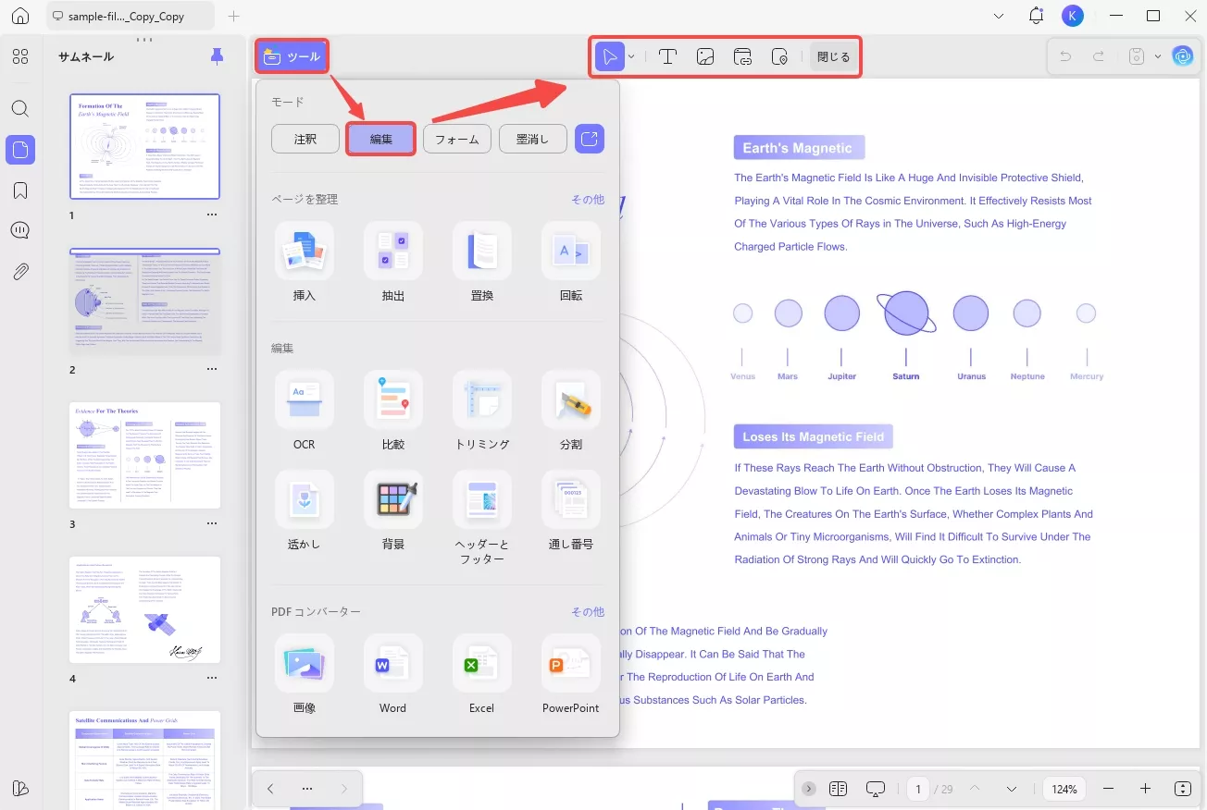
Task: Convert PDF to 画像 image
Action: (x=304, y=673)
